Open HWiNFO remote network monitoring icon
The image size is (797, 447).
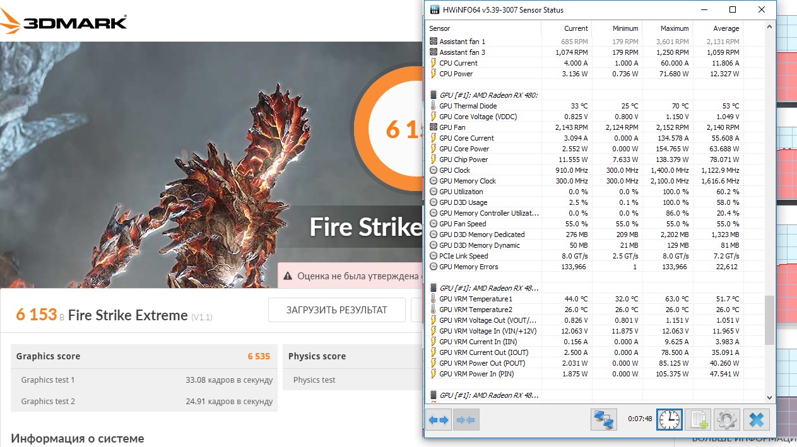point(604,419)
